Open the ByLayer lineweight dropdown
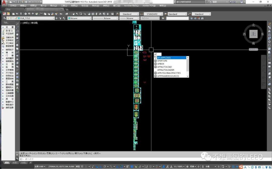 pyautogui.click(x=138, y=18)
